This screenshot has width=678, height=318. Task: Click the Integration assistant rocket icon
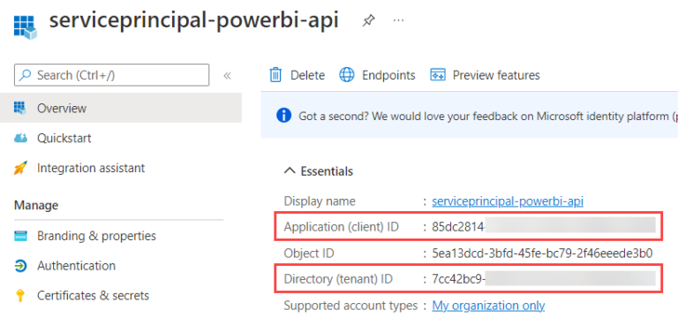pos(20,168)
